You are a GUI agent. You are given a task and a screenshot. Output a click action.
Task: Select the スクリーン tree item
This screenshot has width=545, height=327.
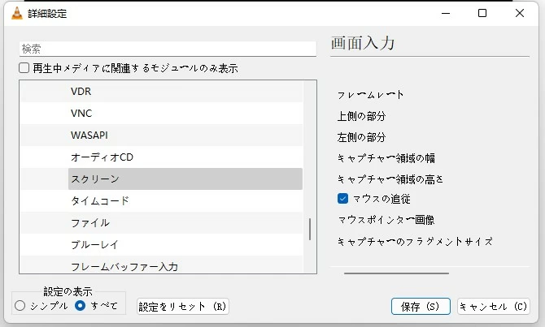(x=94, y=179)
